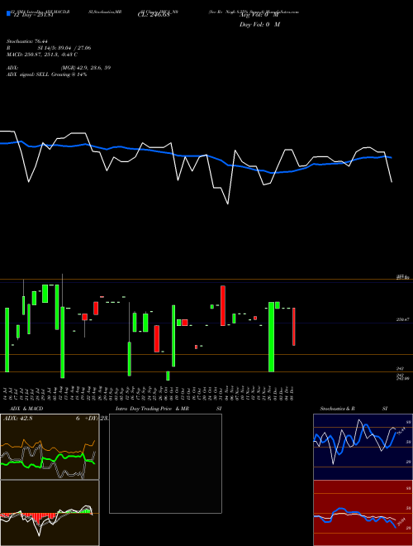Click the blue moving average line's right end
The width and height of the screenshot is (413, 546).
pyautogui.click(x=391, y=157)
